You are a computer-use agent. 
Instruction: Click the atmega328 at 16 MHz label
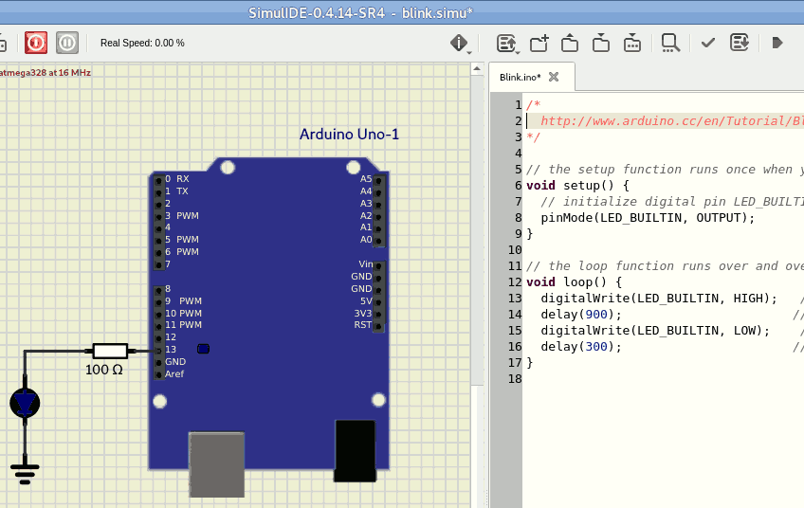tap(46, 73)
